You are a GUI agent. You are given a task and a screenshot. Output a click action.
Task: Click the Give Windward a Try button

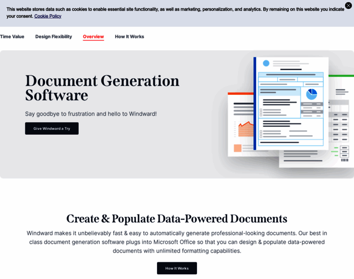click(x=52, y=128)
